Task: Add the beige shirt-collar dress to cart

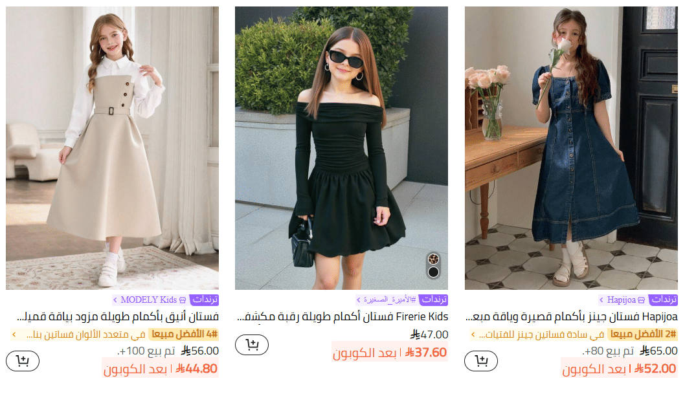Action: pyautogui.click(x=23, y=361)
